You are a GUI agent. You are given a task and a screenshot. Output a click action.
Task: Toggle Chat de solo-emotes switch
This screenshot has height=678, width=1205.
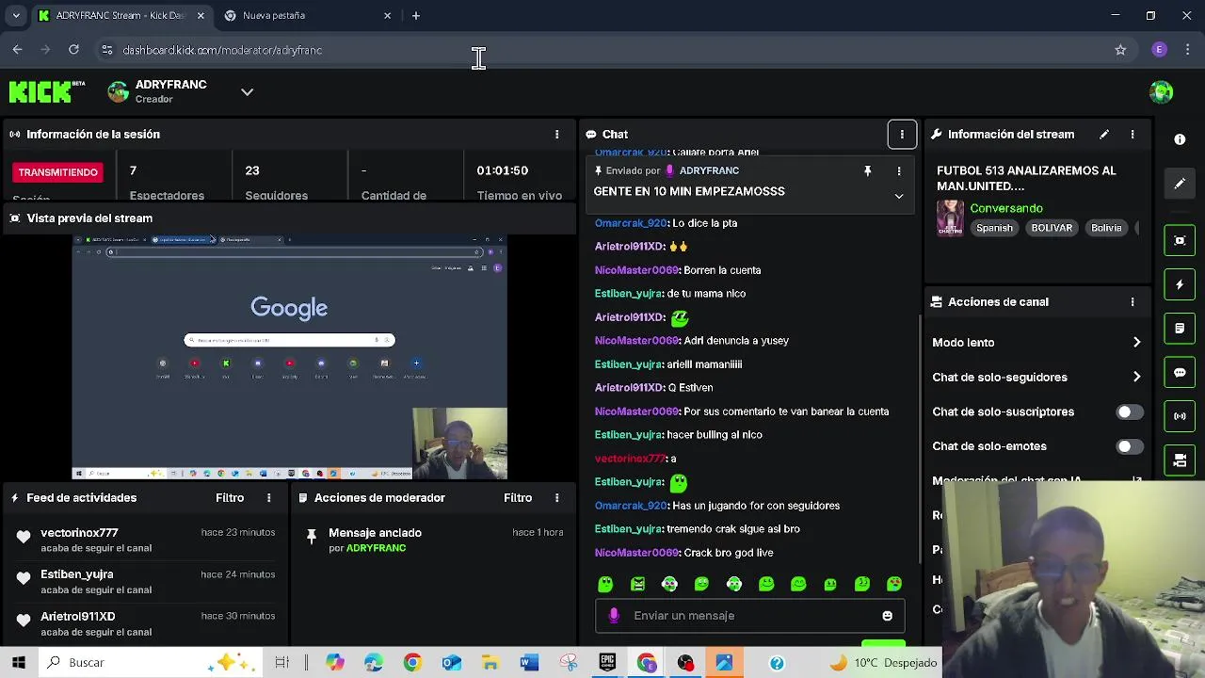[x=1129, y=447]
